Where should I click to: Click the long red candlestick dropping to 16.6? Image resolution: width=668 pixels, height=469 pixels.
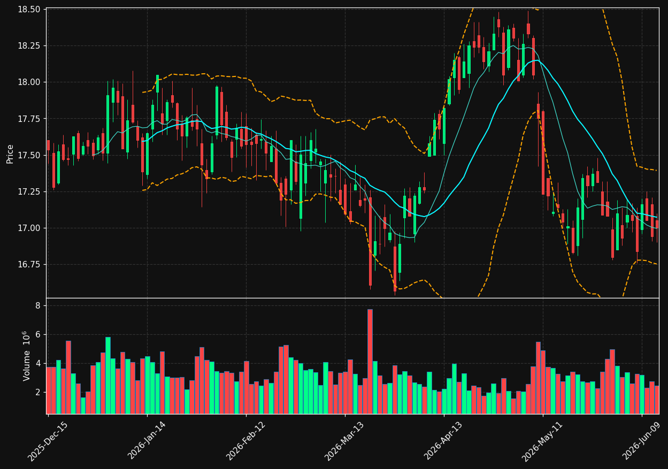click(370, 241)
